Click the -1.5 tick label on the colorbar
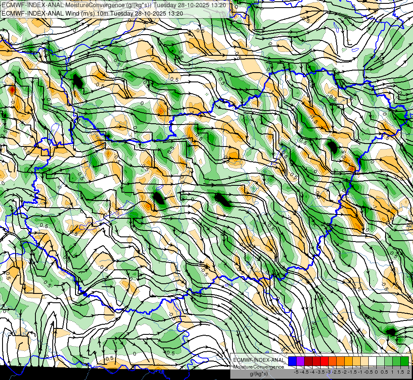This screenshot has width=413, height=380. (352, 372)
